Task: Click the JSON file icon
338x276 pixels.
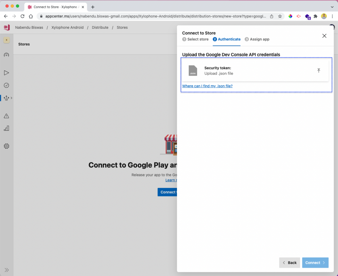Action: tap(193, 71)
